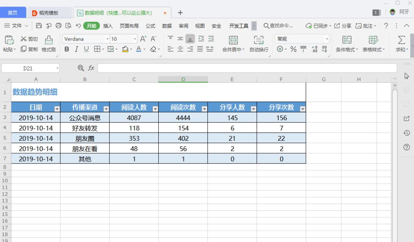Click the Cut (剪切) icon
Screen dimensions: 414x242
(28, 39)
